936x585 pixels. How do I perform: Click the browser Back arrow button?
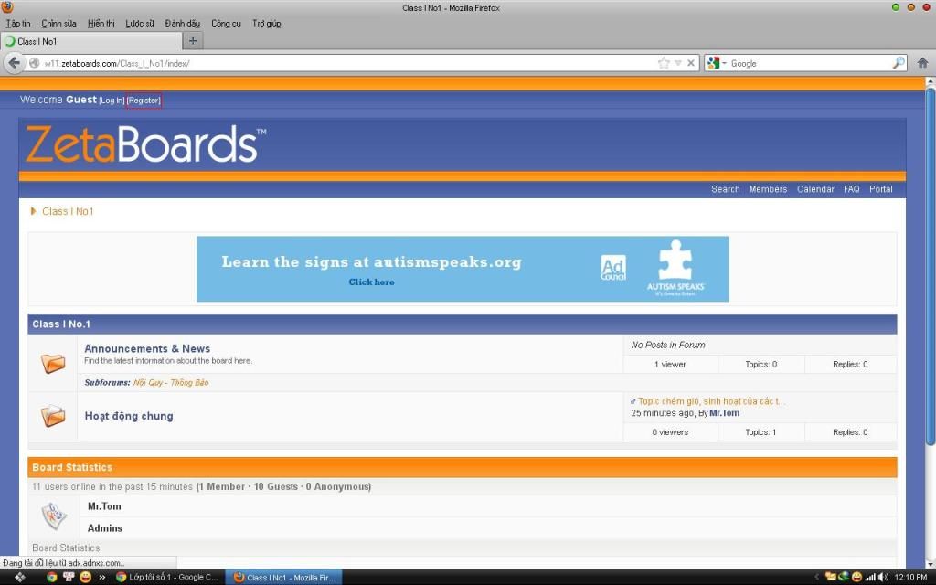click(14, 63)
